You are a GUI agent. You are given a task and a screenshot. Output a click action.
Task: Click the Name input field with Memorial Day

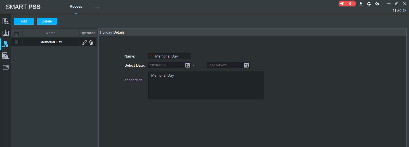click(171, 56)
